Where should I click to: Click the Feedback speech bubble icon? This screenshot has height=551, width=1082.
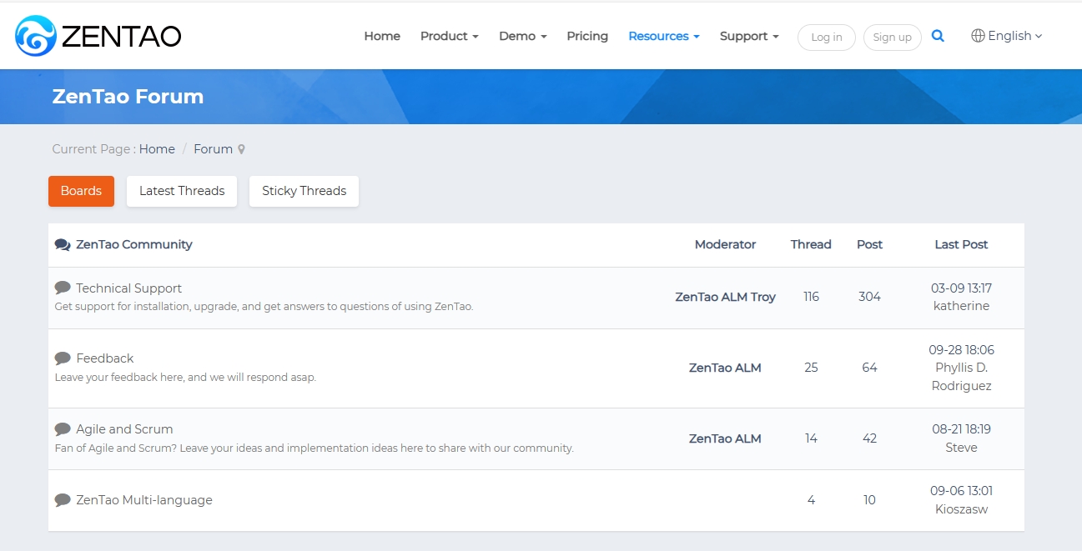tap(63, 358)
